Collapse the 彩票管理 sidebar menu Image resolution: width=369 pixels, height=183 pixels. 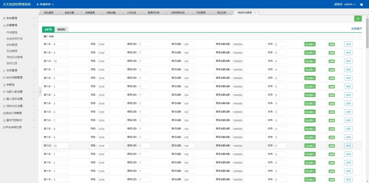[34, 25]
